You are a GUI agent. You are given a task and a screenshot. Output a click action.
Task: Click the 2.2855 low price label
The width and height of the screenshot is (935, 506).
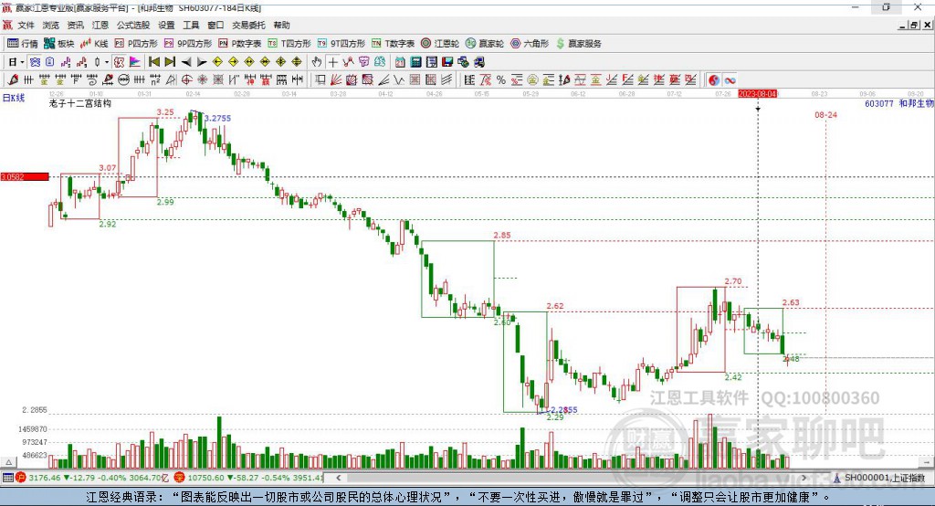pos(564,409)
